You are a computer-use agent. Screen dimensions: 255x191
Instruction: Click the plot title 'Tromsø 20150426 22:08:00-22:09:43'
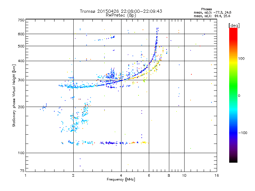click(121, 11)
